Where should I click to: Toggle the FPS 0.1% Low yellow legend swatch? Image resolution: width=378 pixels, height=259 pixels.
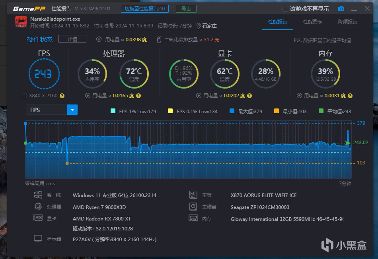[170, 111]
